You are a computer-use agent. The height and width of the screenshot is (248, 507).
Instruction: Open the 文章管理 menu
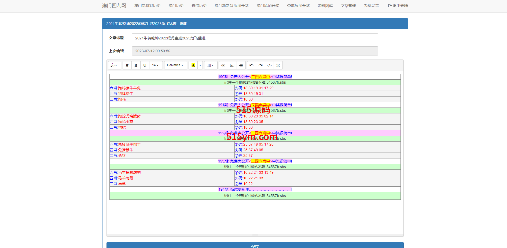pos(348,6)
